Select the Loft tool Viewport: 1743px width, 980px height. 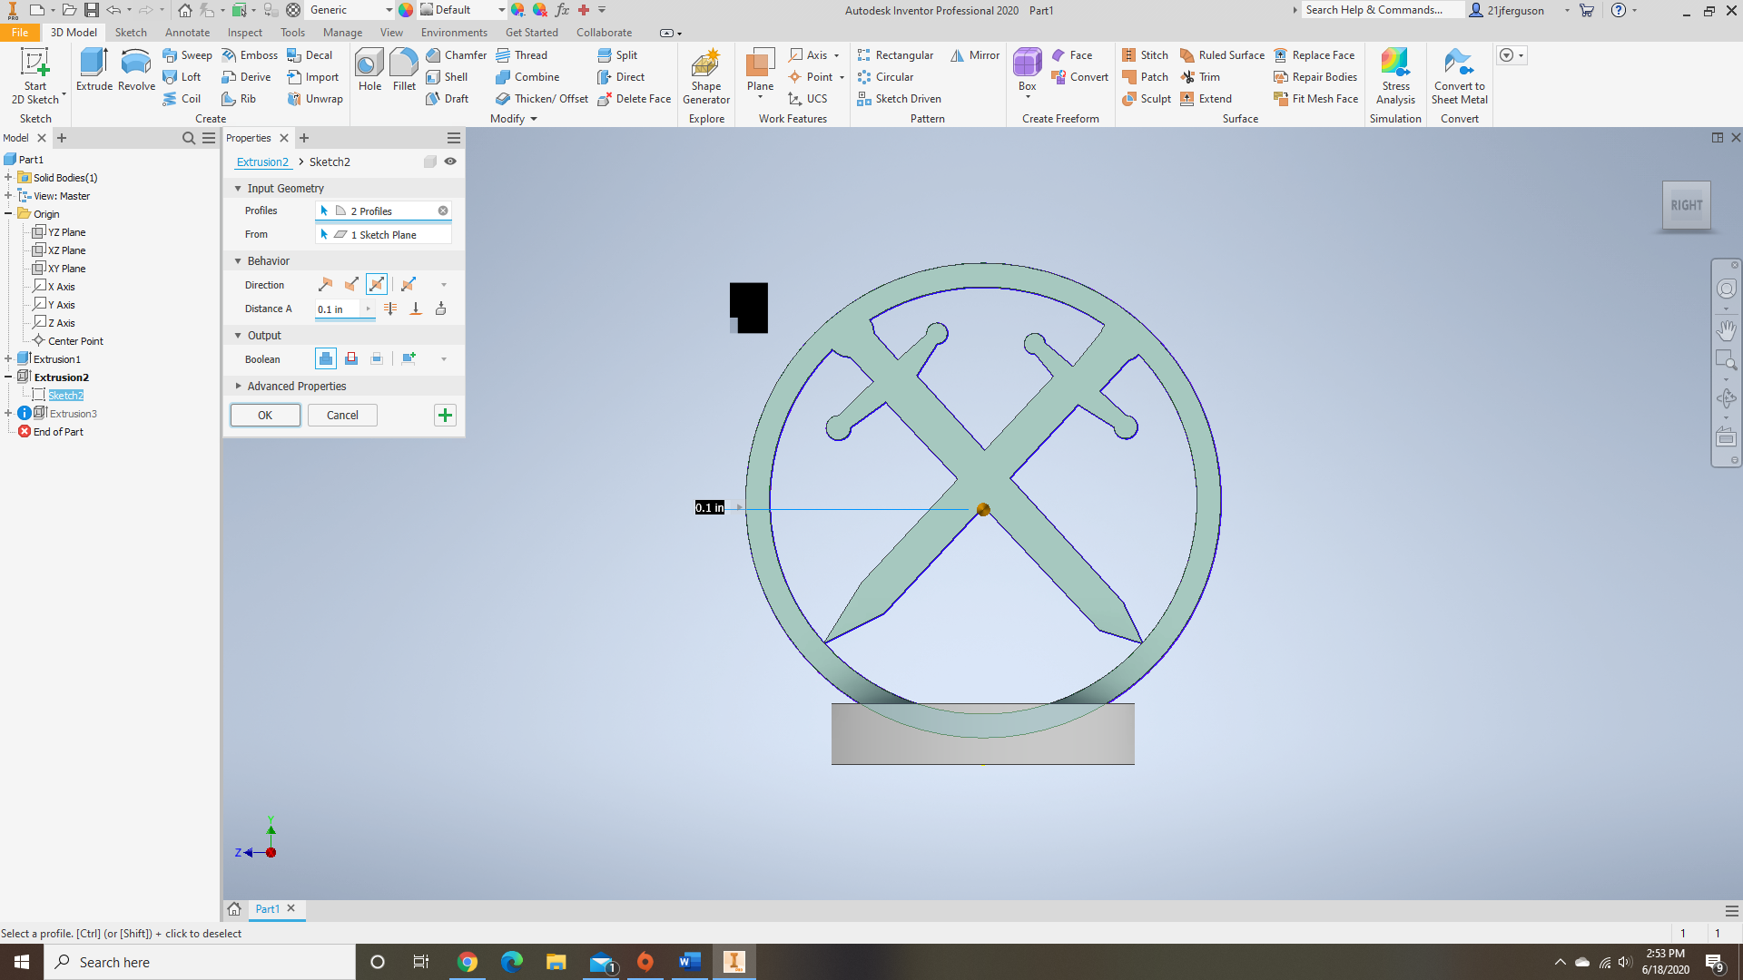[x=182, y=77]
